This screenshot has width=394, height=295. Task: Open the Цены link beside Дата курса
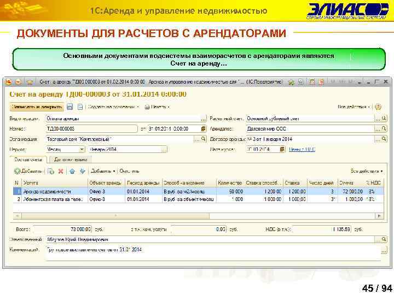pyautogui.click(x=302, y=149)
